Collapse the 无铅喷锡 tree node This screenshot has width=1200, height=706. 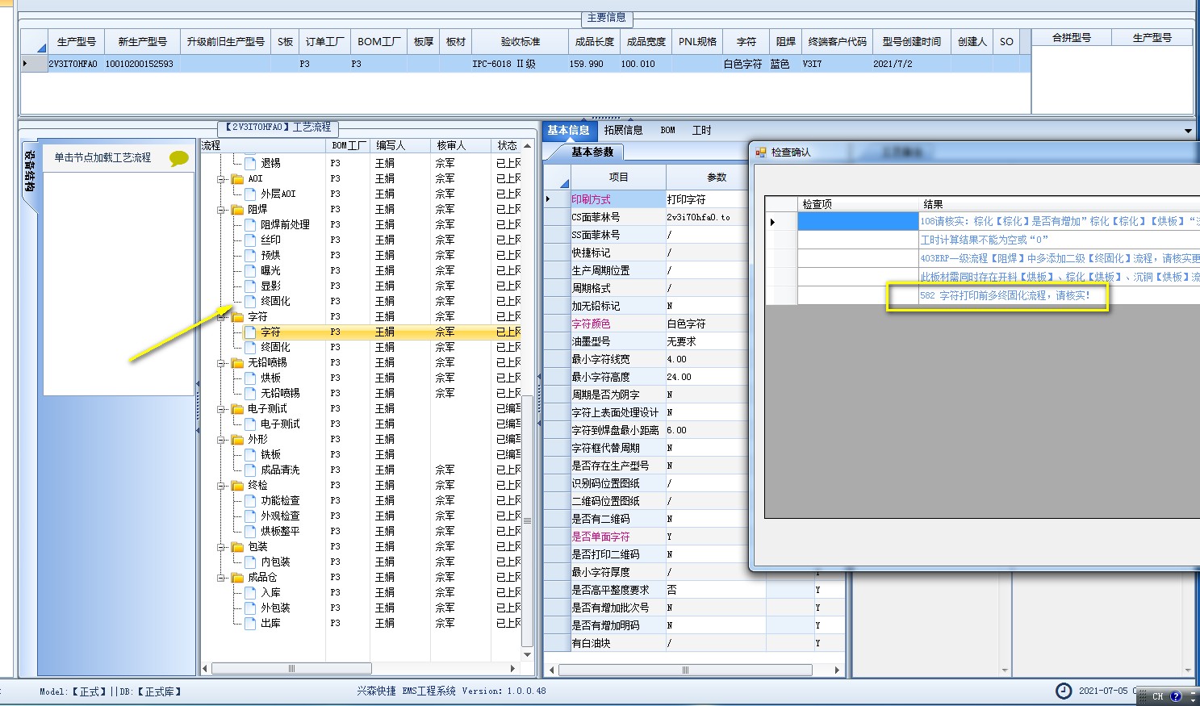click(221, 362)
